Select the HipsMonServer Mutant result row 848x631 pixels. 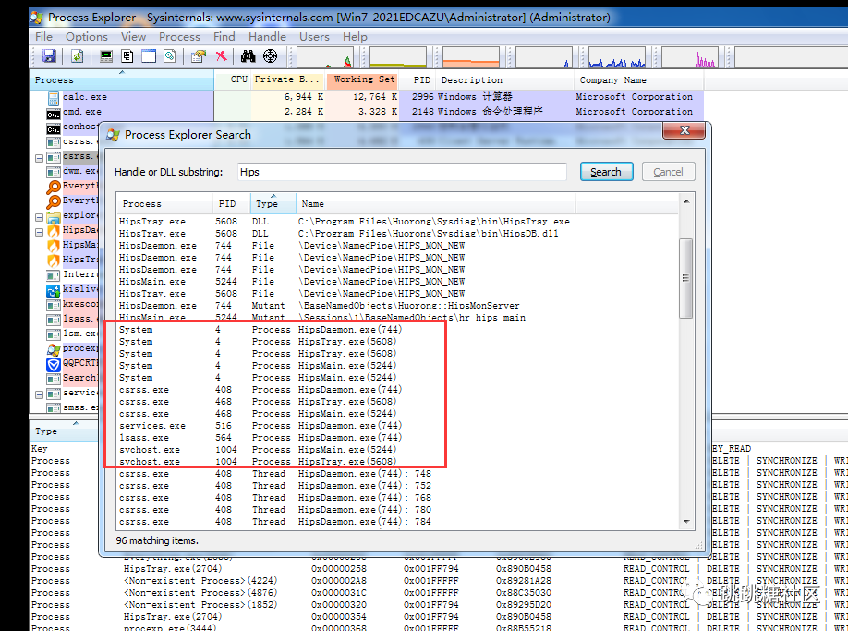click(398, 306)
